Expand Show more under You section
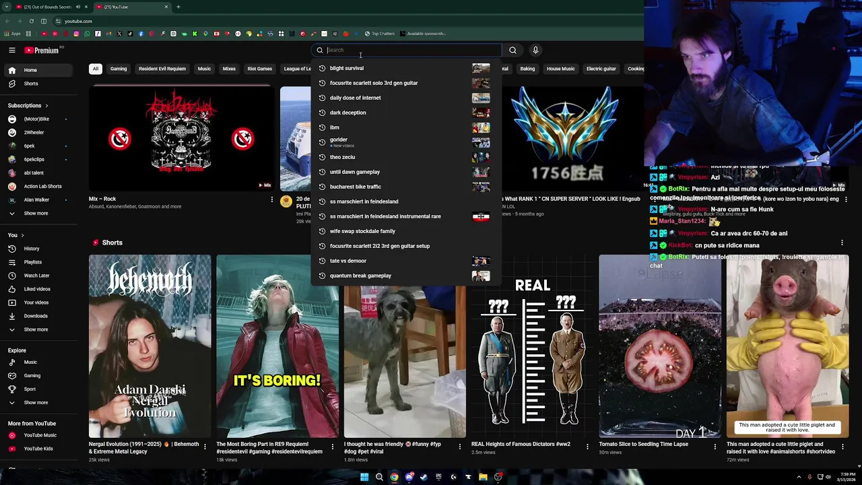This screenshot has width=862, height=485. click(x=39, y=329)
